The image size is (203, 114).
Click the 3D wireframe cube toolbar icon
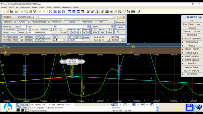coord(124,12)
